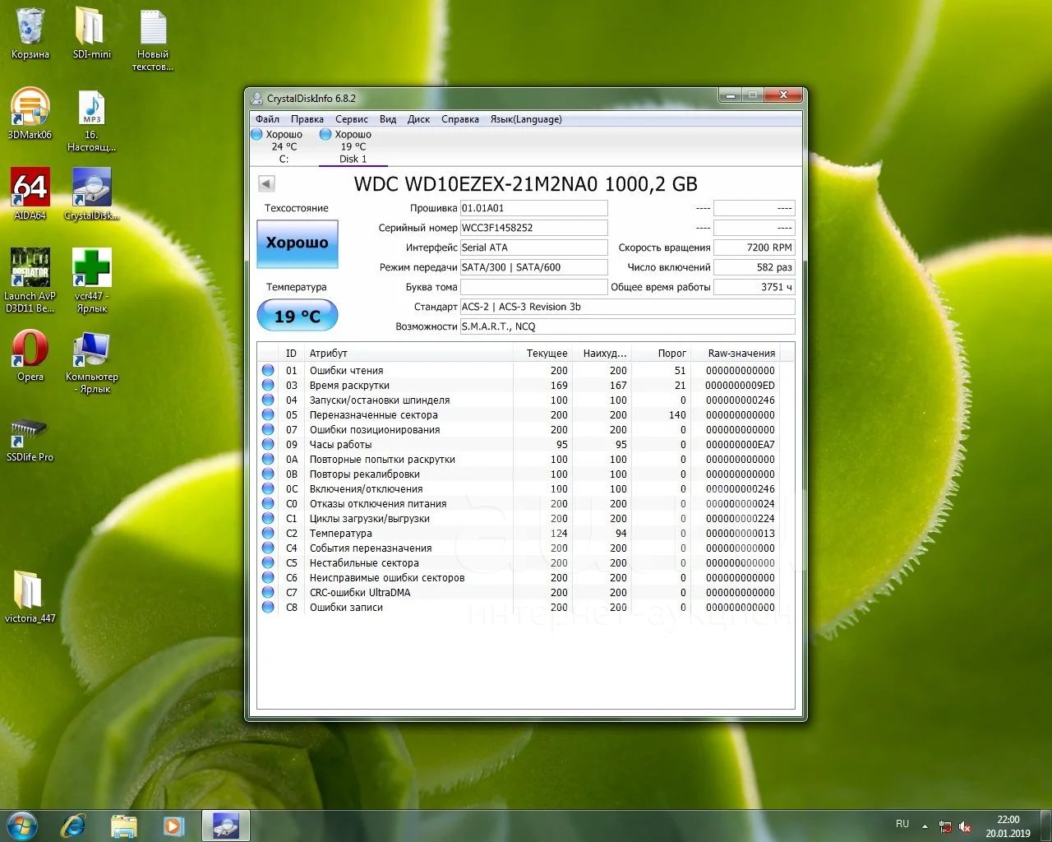Open the Вид menu
This screenshot has width=1052, height=842.
388,119
